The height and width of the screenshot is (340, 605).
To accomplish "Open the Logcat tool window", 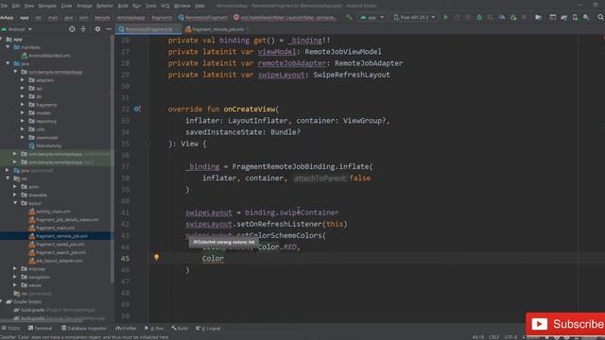I will tap(208, 328).
